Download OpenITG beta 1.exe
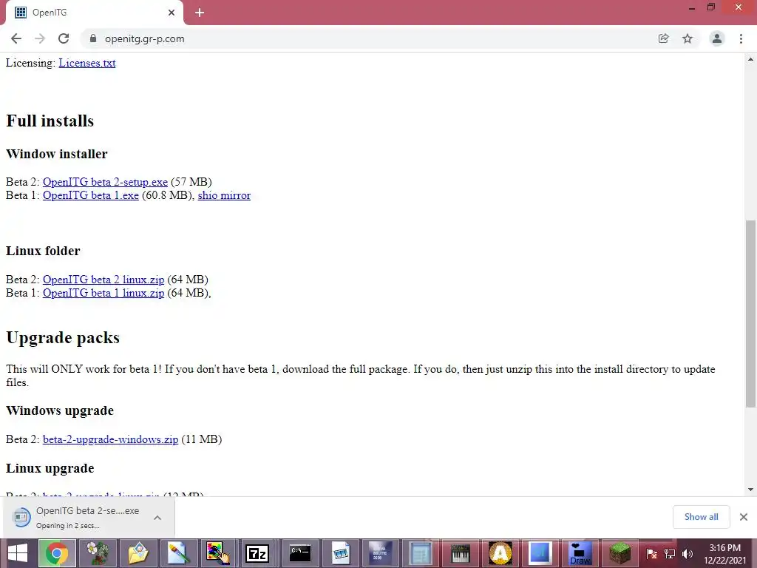 click(x=91, y=195)
